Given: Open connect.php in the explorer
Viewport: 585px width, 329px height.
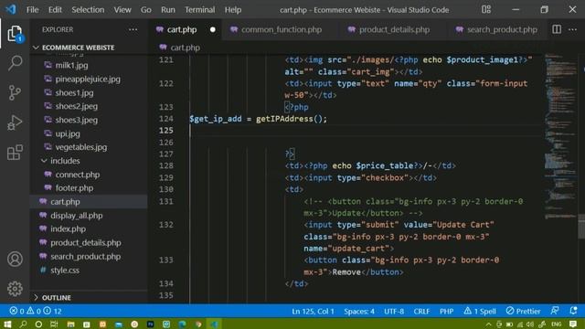Looking at the screenshot, I should pos(77,175).
